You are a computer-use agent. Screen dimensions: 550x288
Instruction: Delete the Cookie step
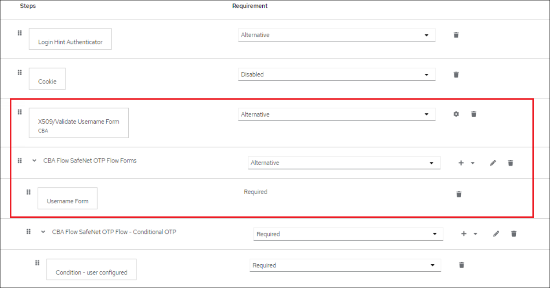pyautogui.click(x=456, y=75)
